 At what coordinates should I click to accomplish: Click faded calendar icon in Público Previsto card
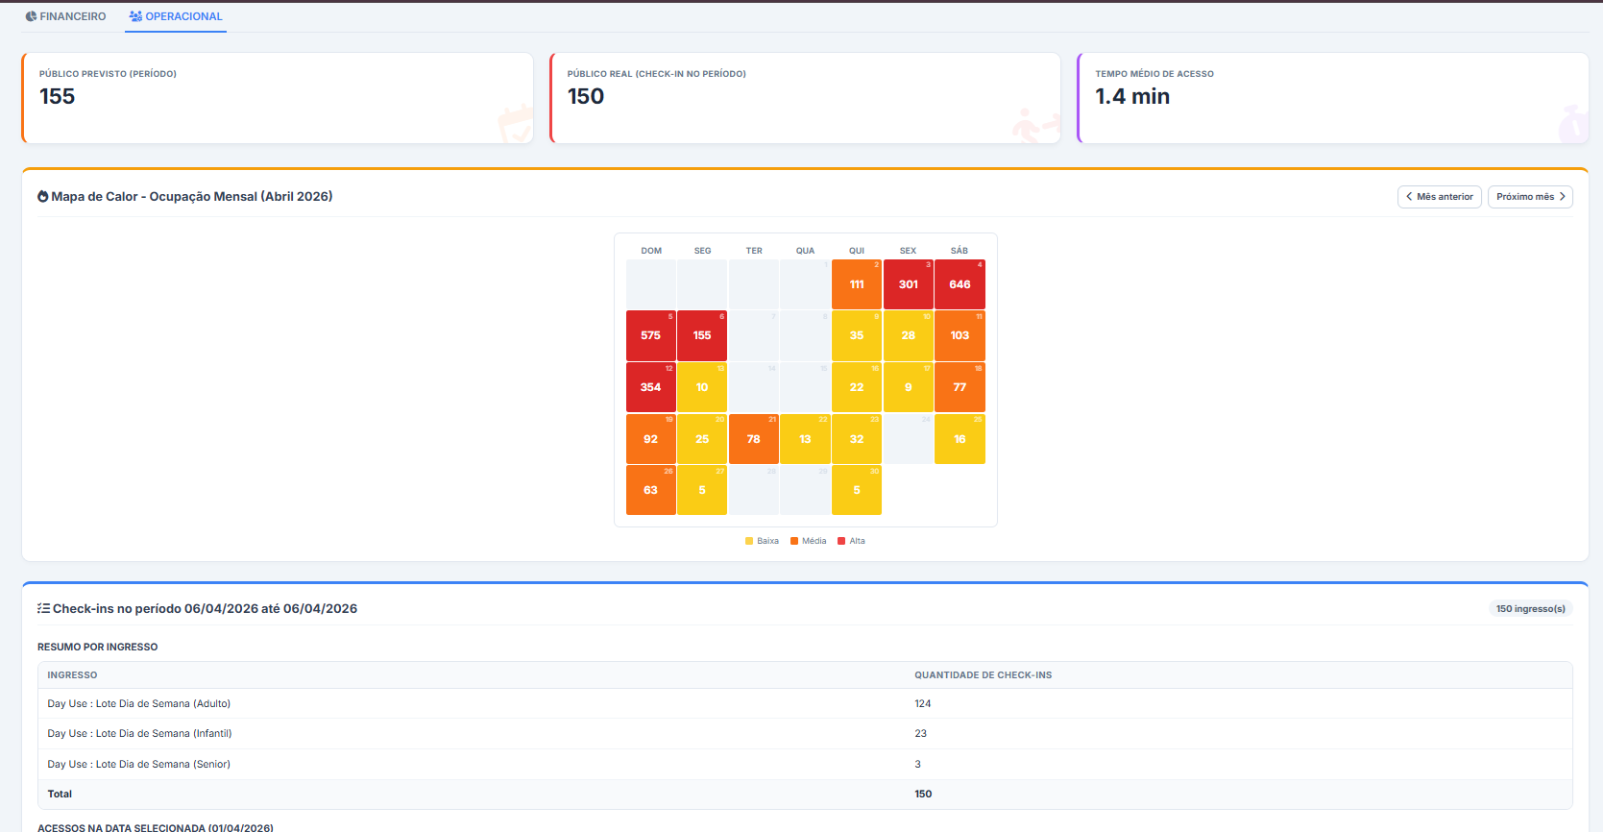(x=514, y=125)
